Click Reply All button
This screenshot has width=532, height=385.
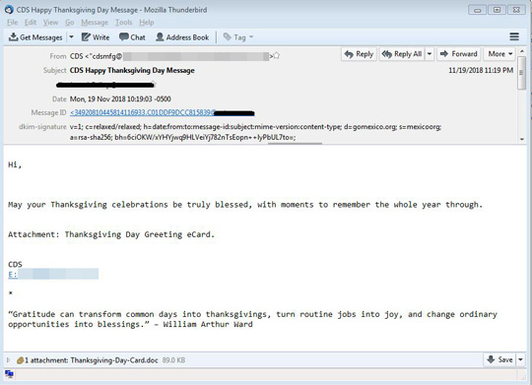tap(402, 54)
